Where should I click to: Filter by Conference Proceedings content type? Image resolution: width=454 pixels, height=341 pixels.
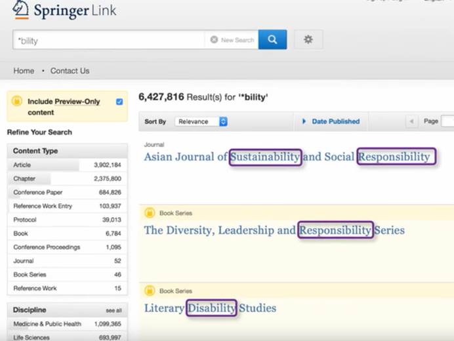[67, 247]
